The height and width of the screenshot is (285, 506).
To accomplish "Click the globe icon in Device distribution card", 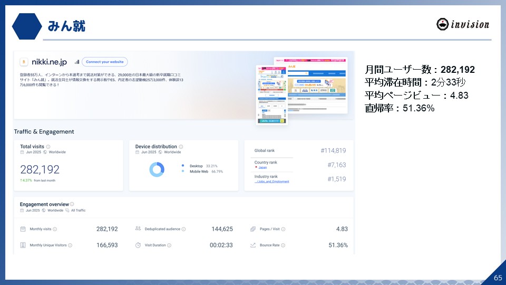I will pos(160,152).
